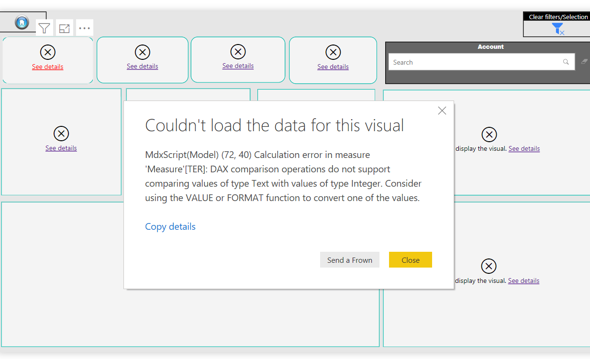Click error icon in the right lower visual
Viewport: 590px width, 359px height.
(x=489, y=266)
